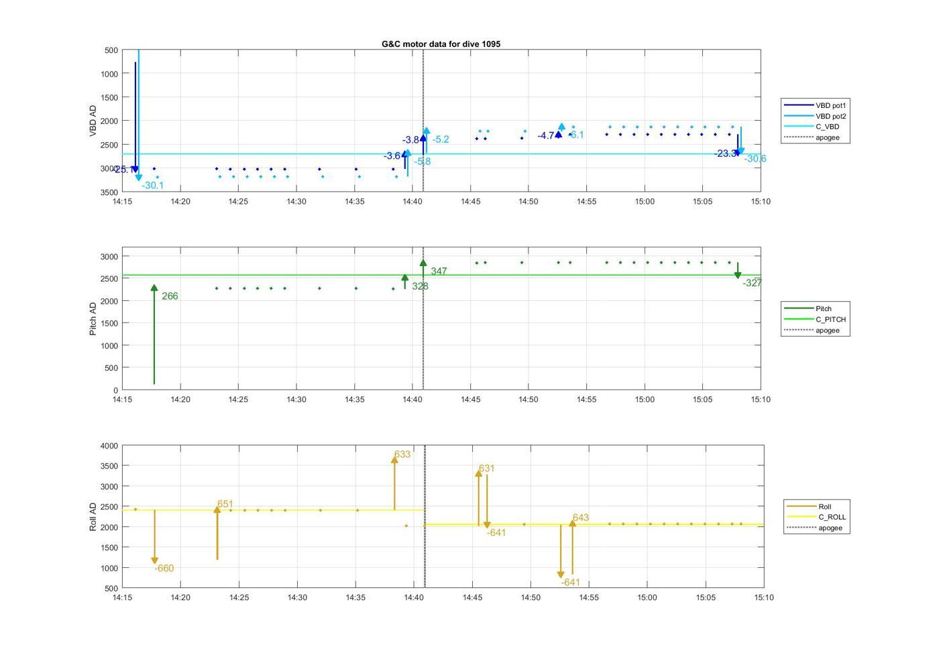Click the '-5.2' annotation in VBD plot
The image size is (939, 661).
tap(441, 139)
